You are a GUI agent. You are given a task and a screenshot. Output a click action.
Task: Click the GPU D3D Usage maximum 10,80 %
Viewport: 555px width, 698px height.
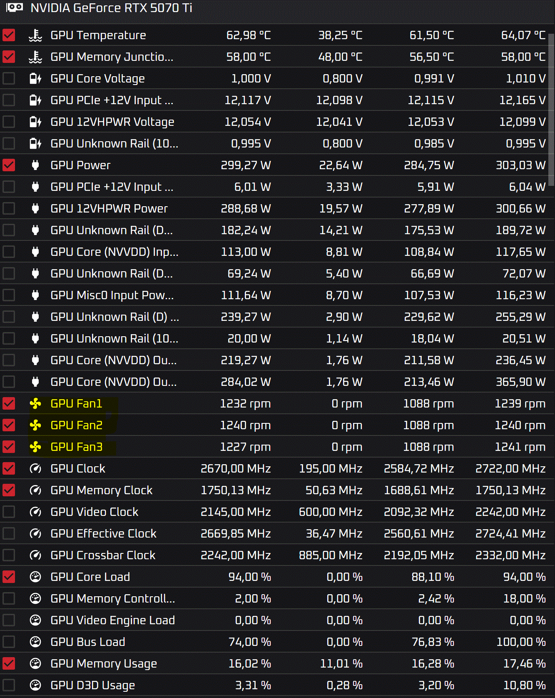[524, 685]
